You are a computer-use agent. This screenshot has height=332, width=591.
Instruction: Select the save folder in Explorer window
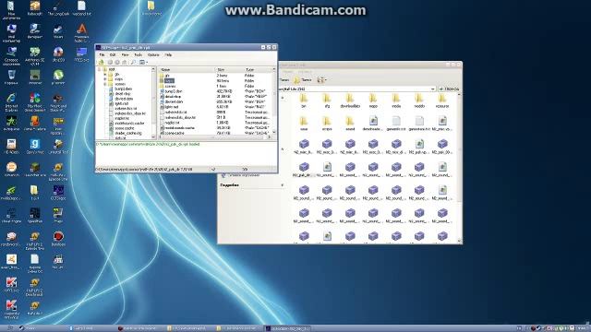(x=304, y=124)
